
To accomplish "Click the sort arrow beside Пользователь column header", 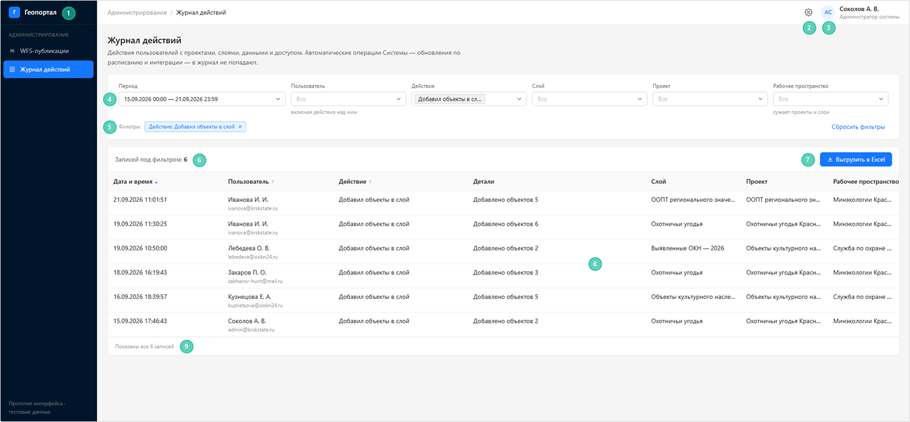I will click(273, 182).
